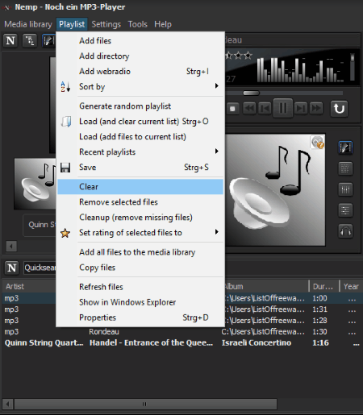Expand the Recent playlists submenu
The image size is (363, 415).
pyautogui.click(x=217, y=151)
